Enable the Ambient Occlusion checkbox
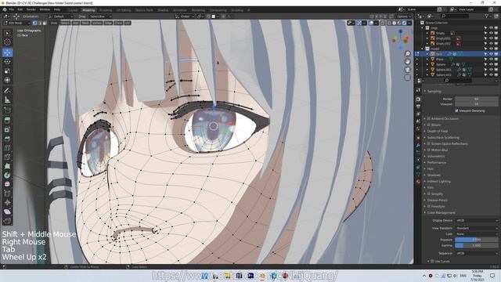The height and width of the screenshot is (282, 501). click(x=429, y=118)
